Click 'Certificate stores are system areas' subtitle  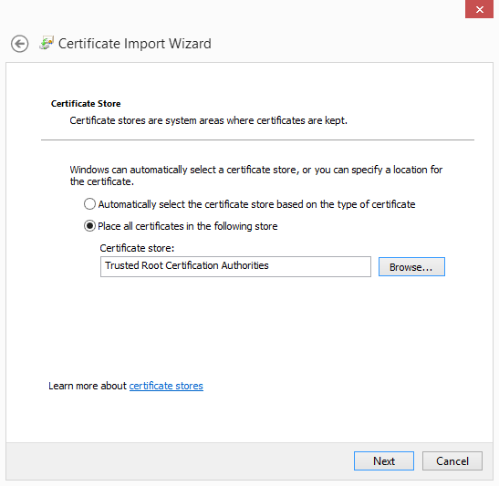click(208, 120)
